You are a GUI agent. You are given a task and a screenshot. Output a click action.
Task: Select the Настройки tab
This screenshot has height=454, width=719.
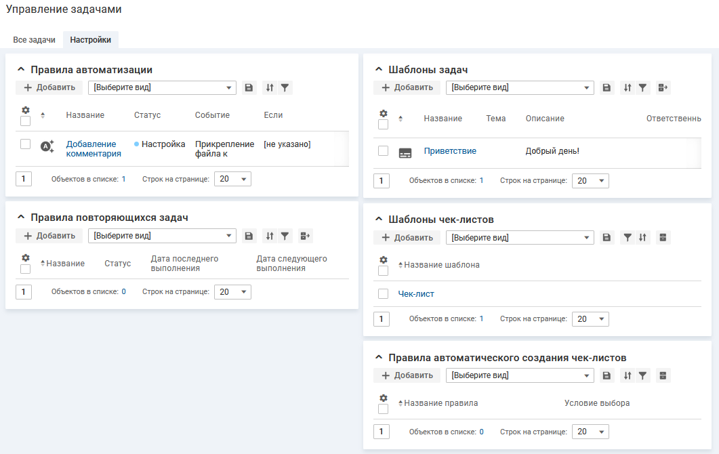coord(91,40)
